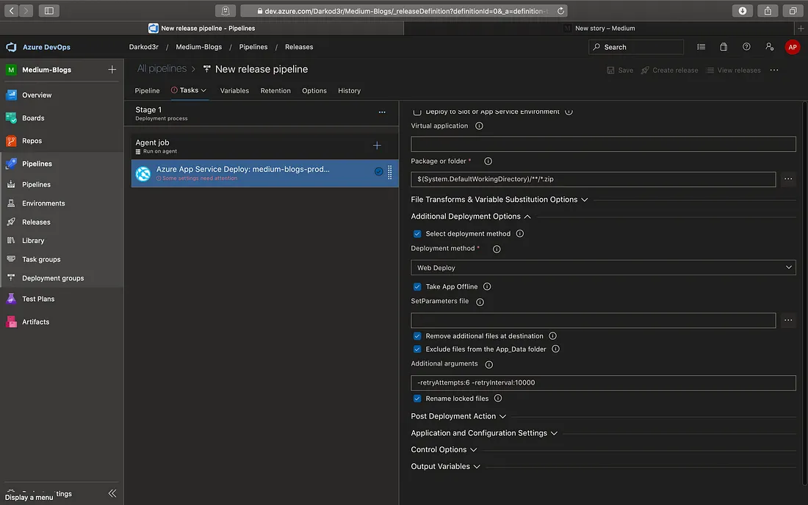This screenshot has width=808, height=505.
Task: Uncheck Remove additional files at destination
Action: [417, 336]
